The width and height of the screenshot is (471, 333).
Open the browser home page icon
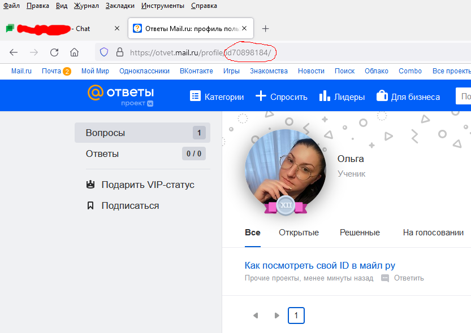coord(74,52)
